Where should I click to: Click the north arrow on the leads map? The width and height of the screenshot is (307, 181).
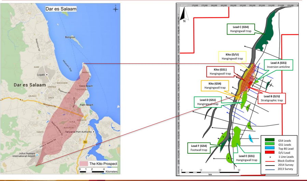184,15
